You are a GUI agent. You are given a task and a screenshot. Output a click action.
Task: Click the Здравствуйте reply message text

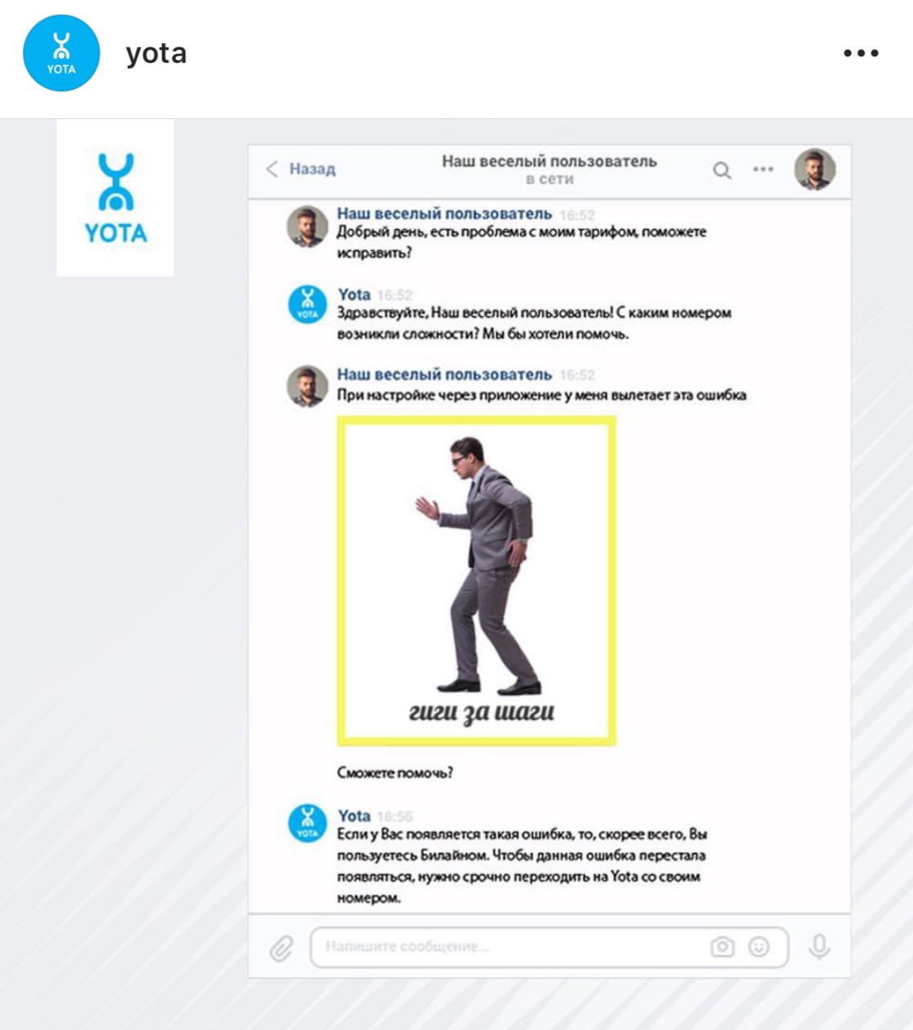534,323
